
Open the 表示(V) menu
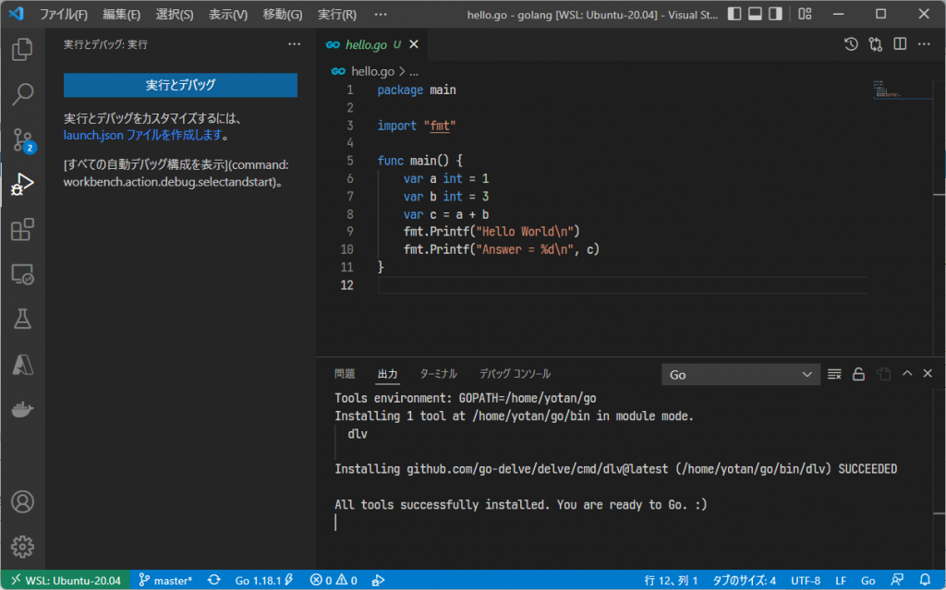[228, 14]
